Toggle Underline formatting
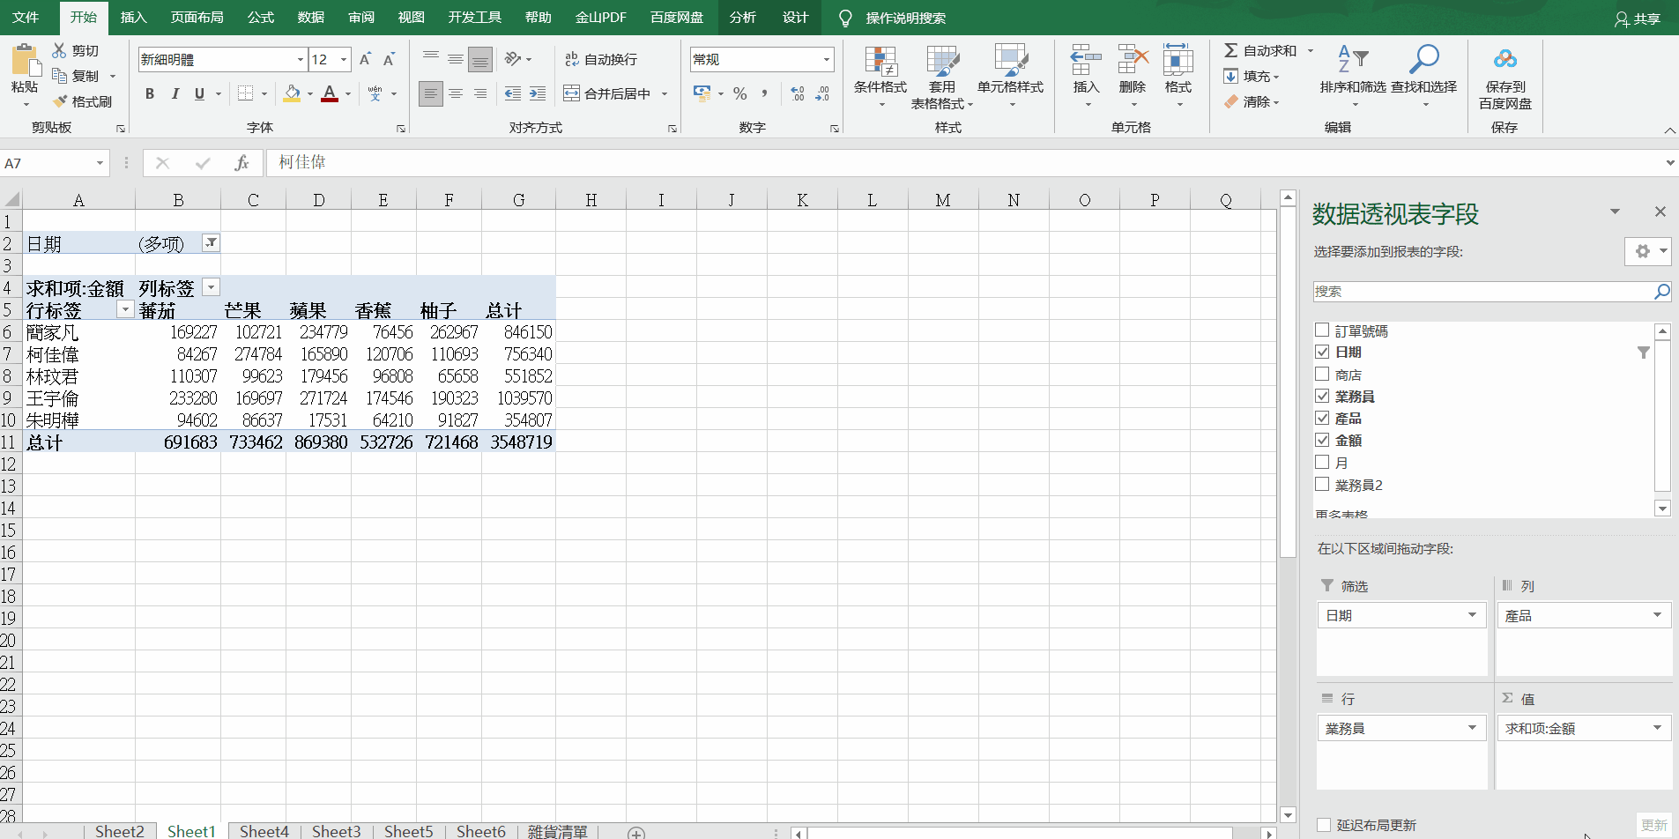1679x839 pixels. (199, 93)
